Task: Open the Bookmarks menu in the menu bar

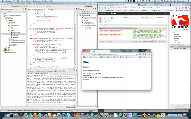Action: 37,1
